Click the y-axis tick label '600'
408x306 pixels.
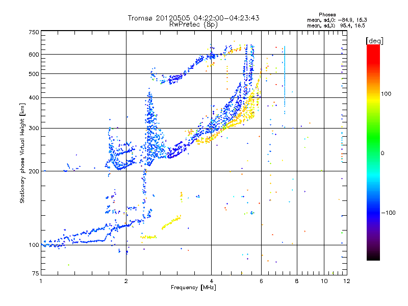coord(34,55)
